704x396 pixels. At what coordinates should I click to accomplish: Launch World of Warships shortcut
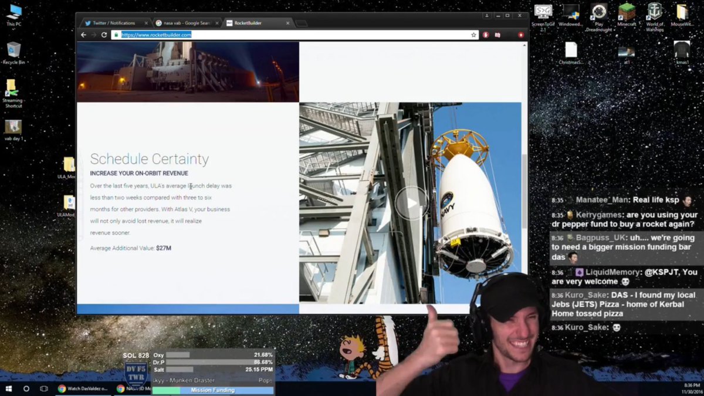[x=654, y=16]
